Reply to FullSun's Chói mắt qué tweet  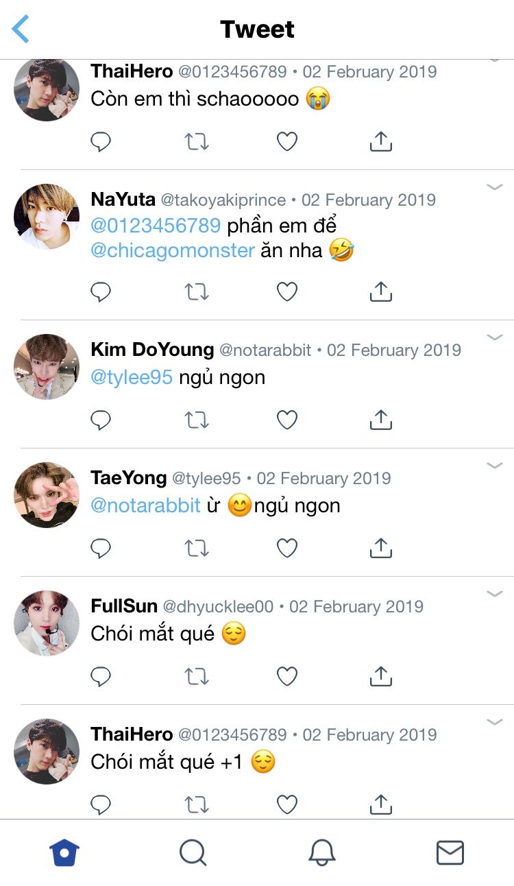pos(101,677)
